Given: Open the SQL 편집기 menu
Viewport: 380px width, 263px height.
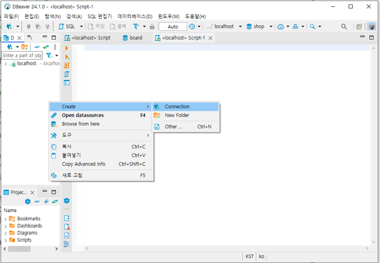Looking at the screenshot, I should (x=99, y=16).
